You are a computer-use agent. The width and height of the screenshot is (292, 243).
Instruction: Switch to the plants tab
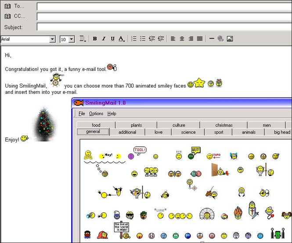point(136,125)
